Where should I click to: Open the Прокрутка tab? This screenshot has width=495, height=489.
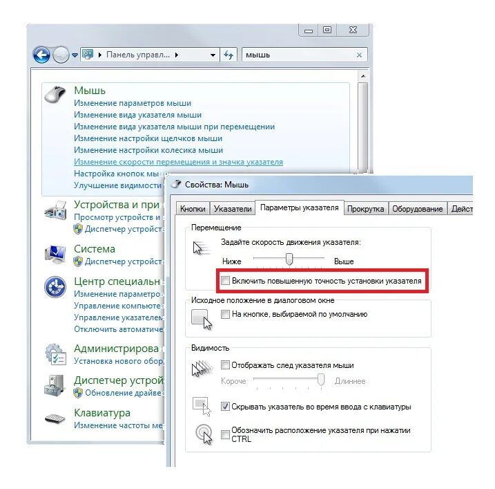coord(366,209)
